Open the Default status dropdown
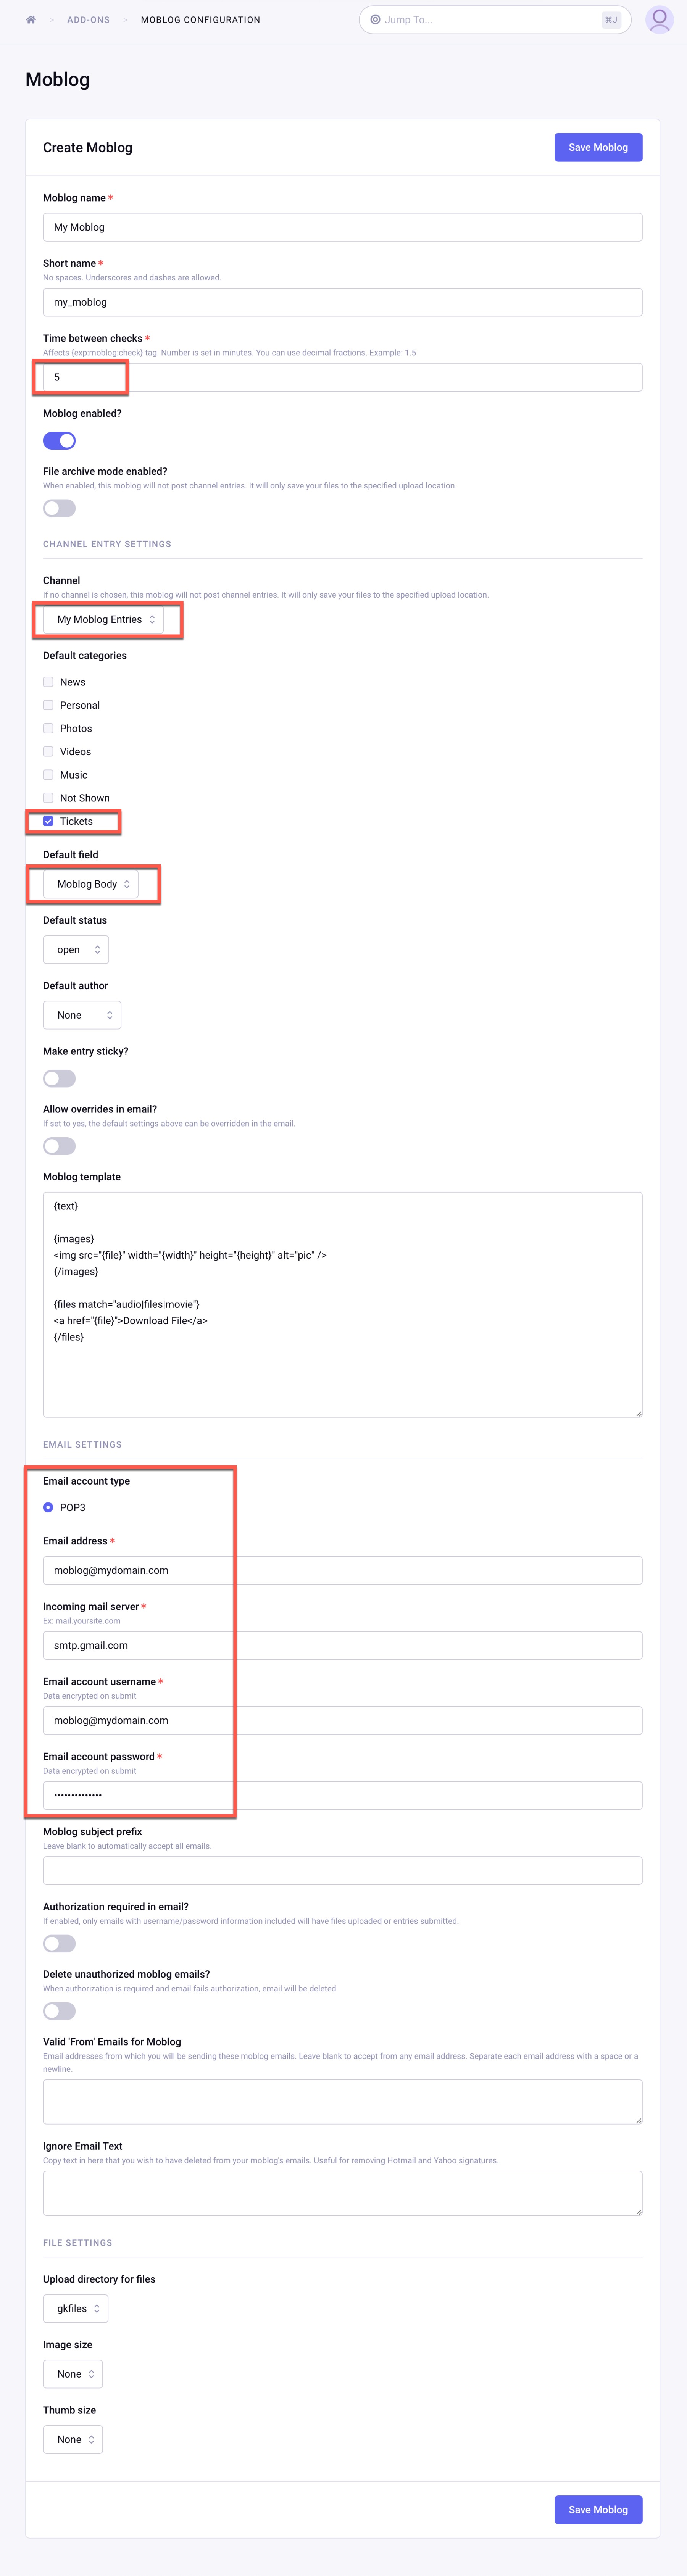687x2576 pixels. coord(76,950)
